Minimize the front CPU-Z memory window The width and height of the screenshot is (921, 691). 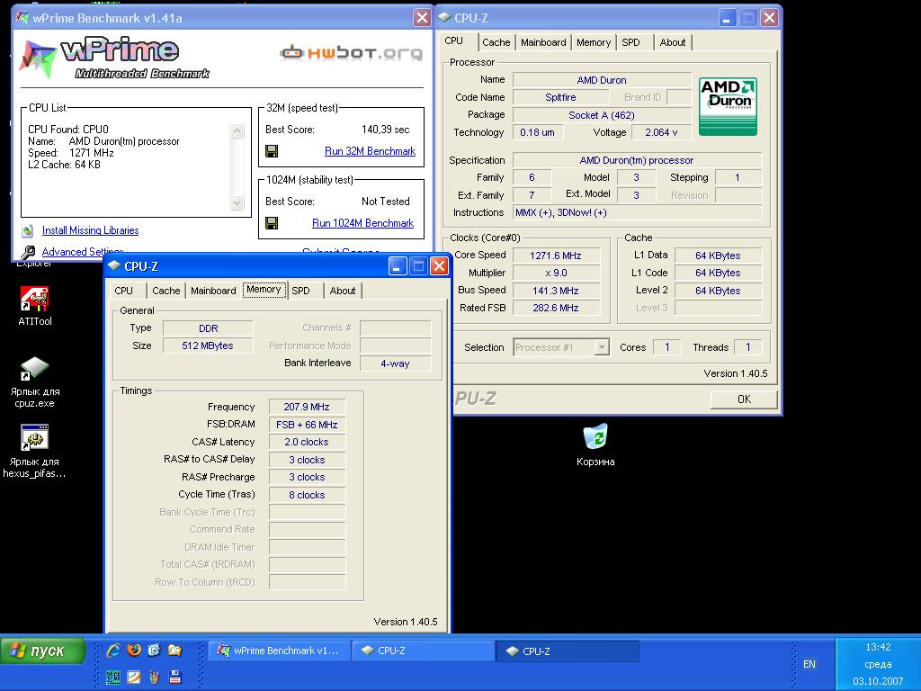point(397,266)
